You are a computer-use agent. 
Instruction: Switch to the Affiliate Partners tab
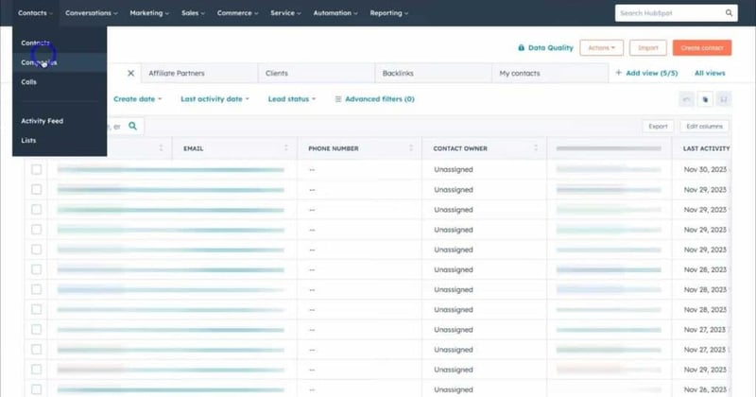(199, 74)
